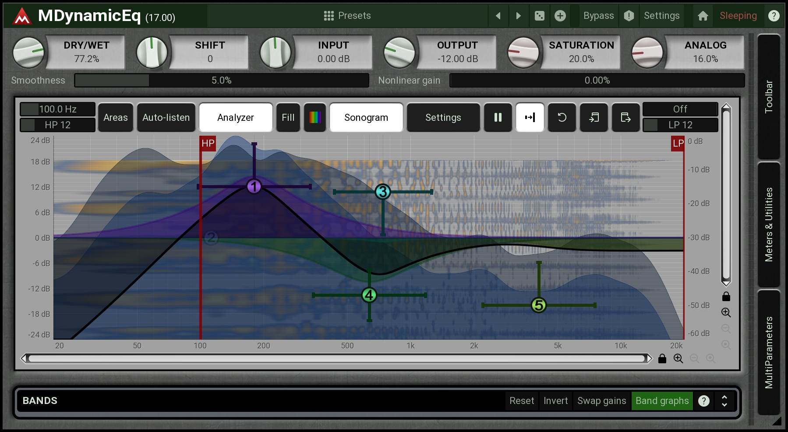This screenshot has width=788, height=432.
Task: Click the Smoothness slider bar
Action: (x=222, y=81)
